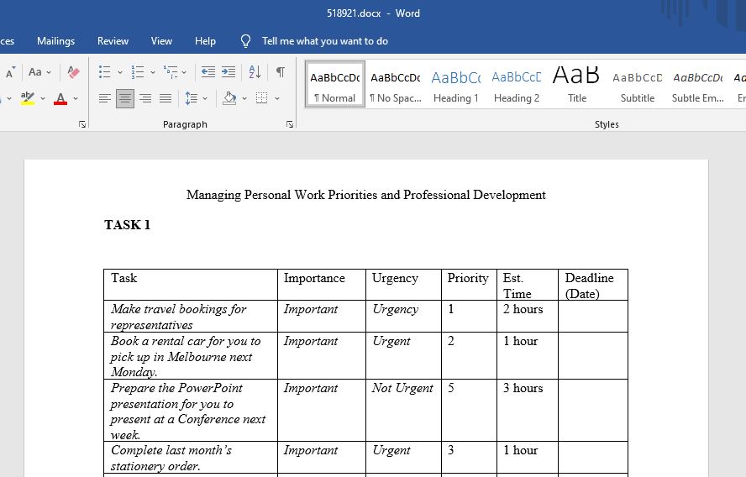The height and width of the screenshot is (477, 746).
Task: Apply the Heading 1 style
Action: (456, 84)
